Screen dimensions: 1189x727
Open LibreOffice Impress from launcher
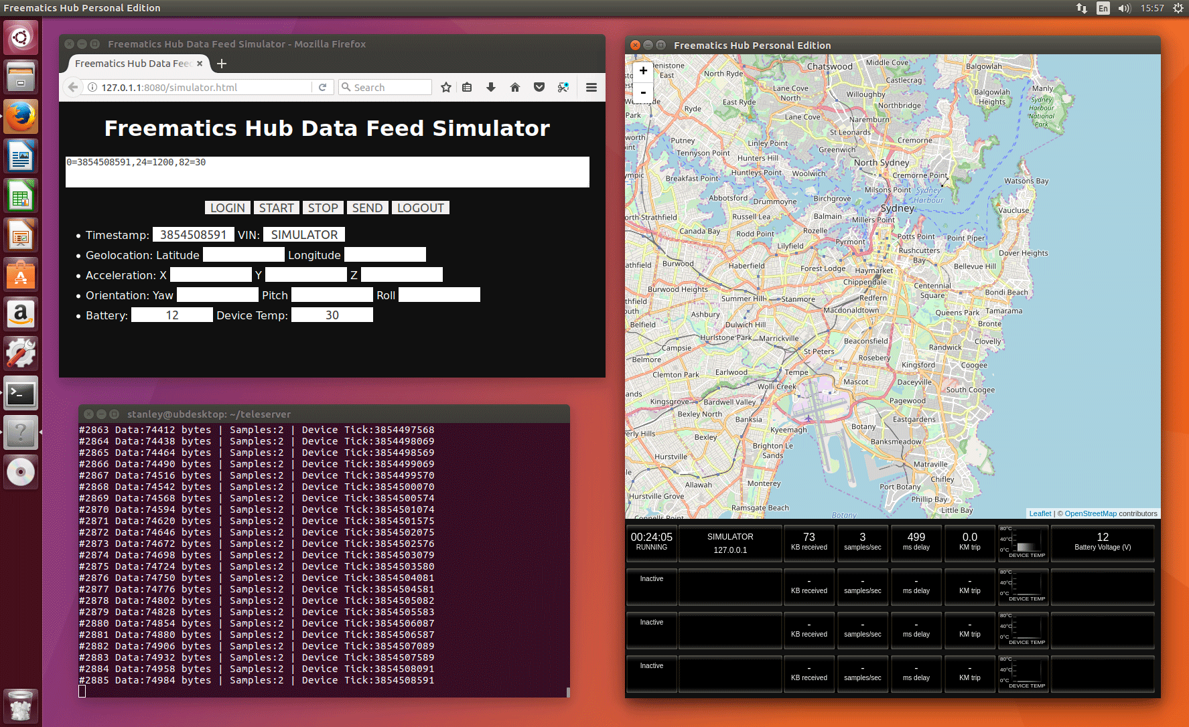click(21, 235)
